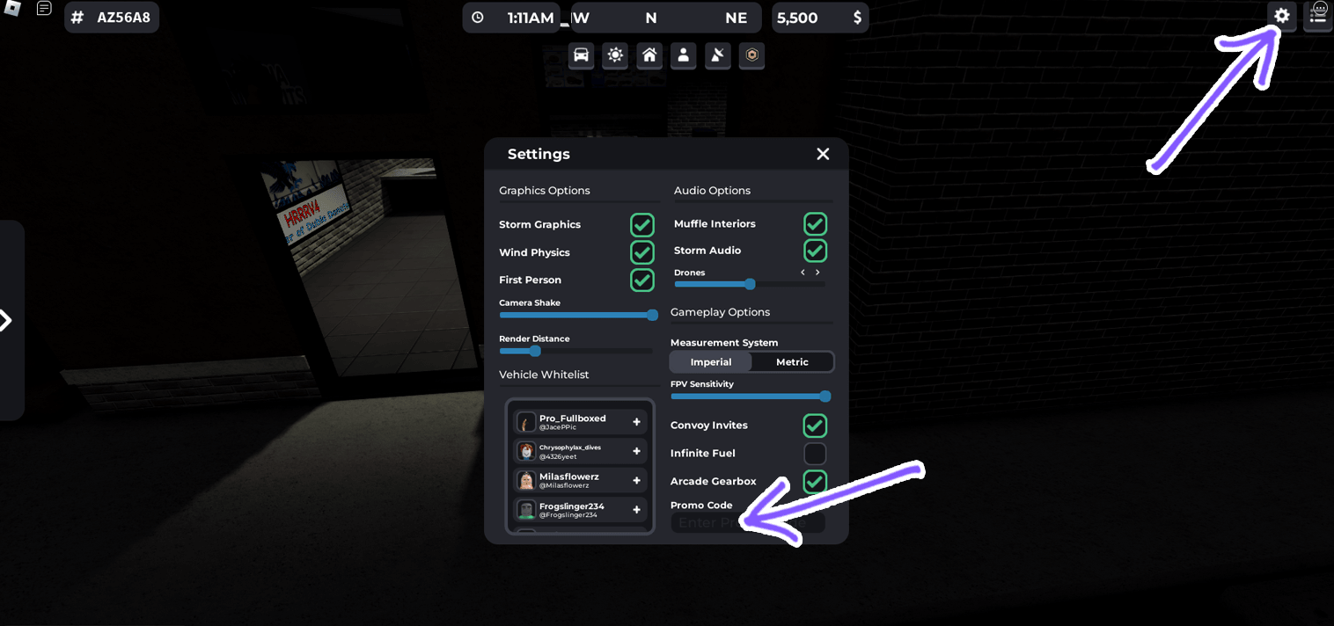Open the home house icon
This screenshot has width=1334, height=626.
649,55
